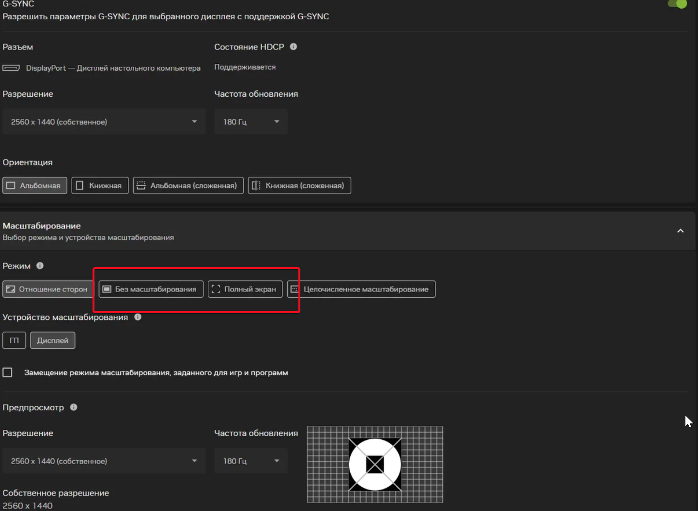Choose Книжная (сложенная) orientation
698x511 pixels.
pos(299,186)
